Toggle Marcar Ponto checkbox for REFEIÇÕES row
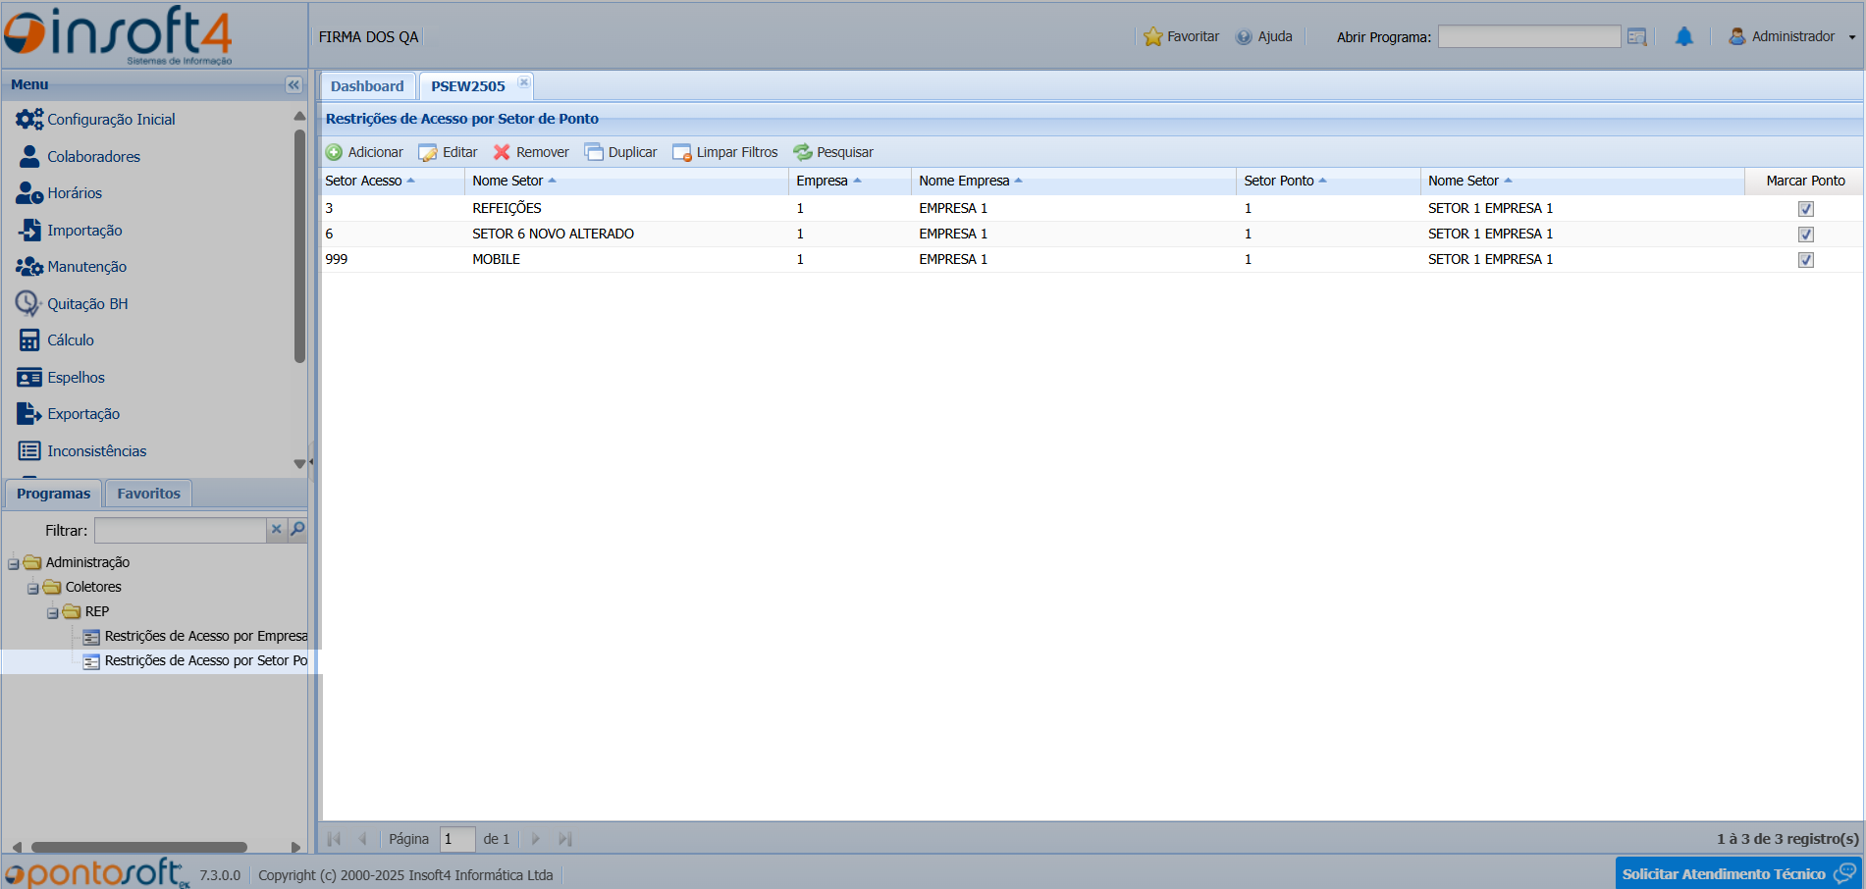1866x889 pixels. [1805, 209]
